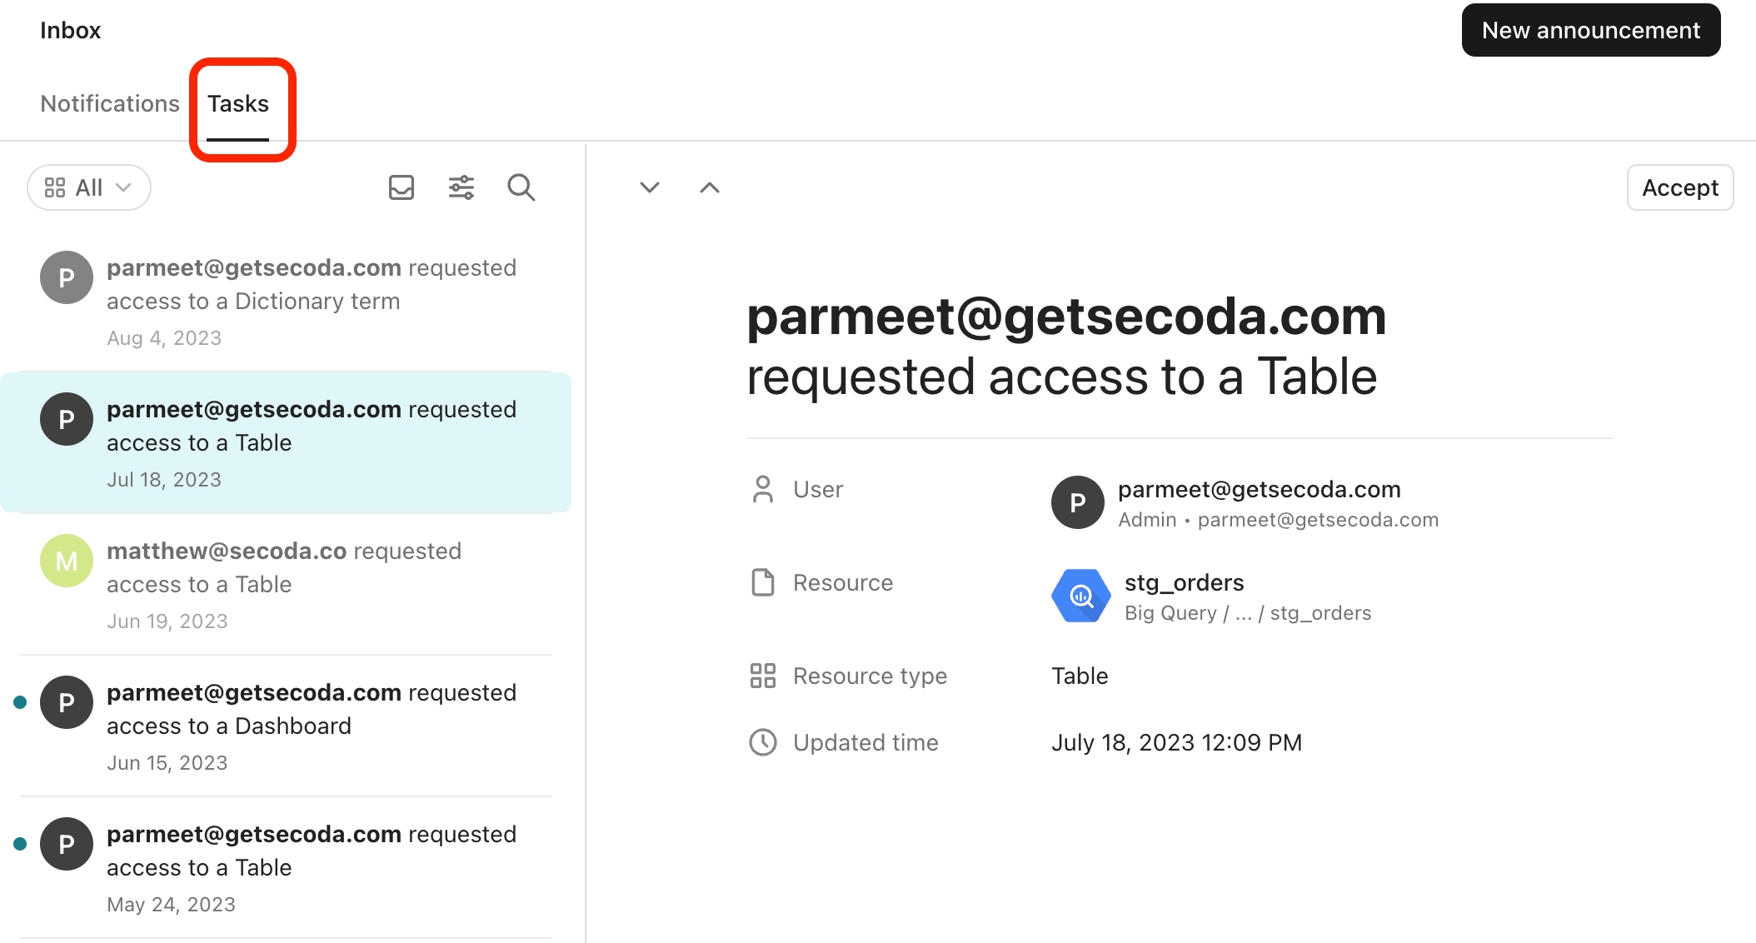Go to next task with down chevron
This screenshot has height=943, width=1756.
[650, 187]
